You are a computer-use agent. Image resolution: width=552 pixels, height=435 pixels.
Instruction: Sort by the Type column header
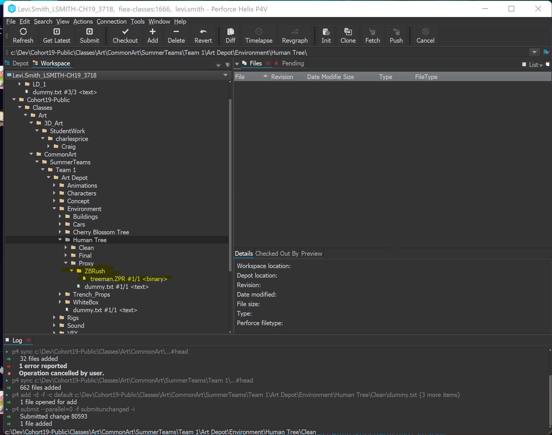pos(396,77)
